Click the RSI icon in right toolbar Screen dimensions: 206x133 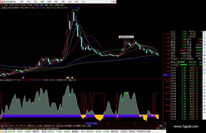click(x=204, y=55)
